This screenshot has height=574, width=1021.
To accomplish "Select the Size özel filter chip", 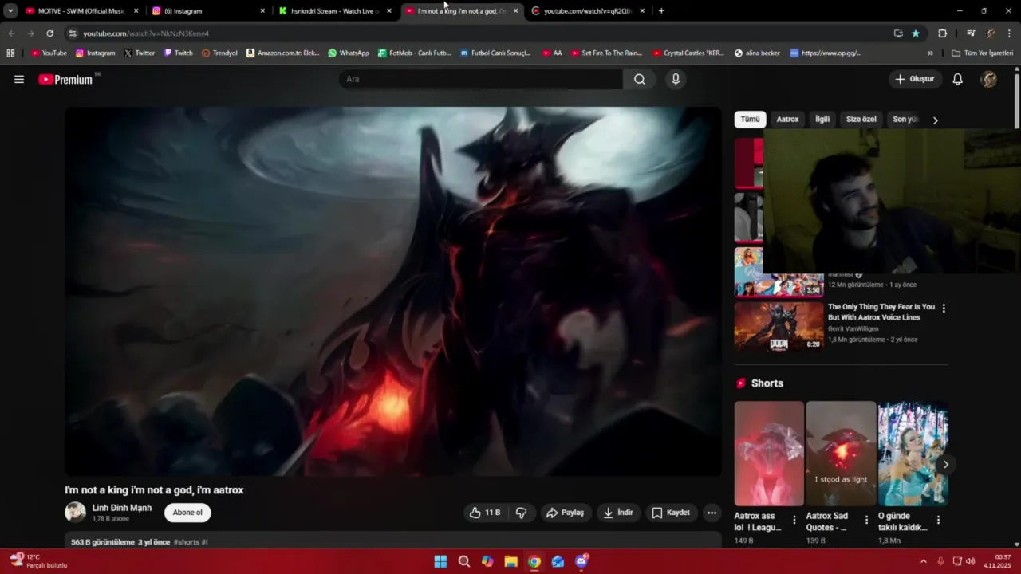I will (861, 120).
